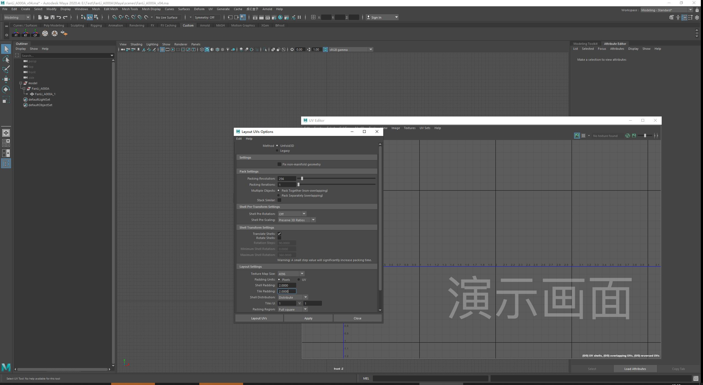Toggle dim image icon in UV Editor
The width and height of the screenshot is (703, 385).
(634, 136)
